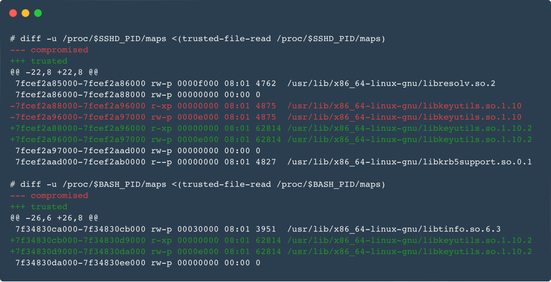Click added green line starting with +7f34830cb000
This screenshot has height=282, width=551.
tap(270, 241)
